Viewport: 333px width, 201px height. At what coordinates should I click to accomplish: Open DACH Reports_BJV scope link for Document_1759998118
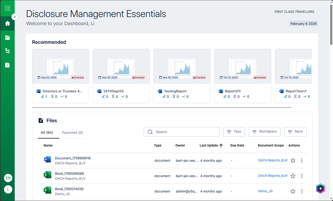pyautogui.click(x=272, y=160)
